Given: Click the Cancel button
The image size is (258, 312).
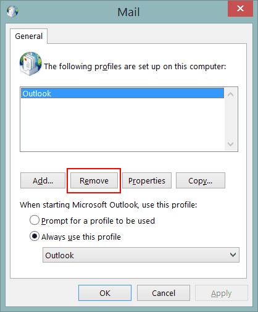Looking at the screenshot, I should pyautogui.click(x=164, y=293).
